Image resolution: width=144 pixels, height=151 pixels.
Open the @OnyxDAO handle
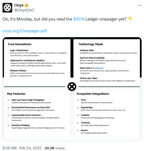pos(24,10)
